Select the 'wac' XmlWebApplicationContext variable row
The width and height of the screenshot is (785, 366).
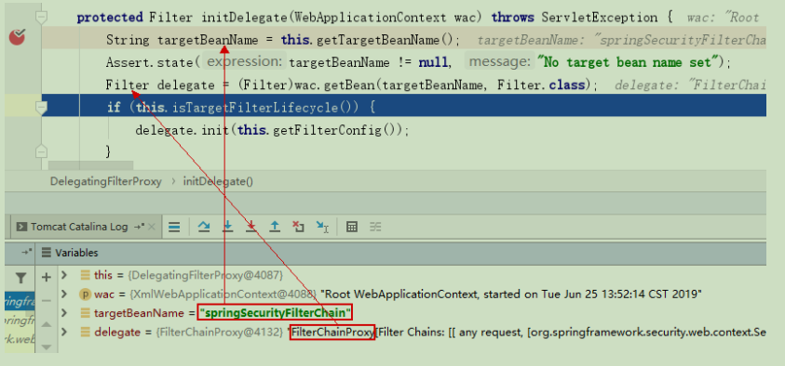(x=412, y=294)
